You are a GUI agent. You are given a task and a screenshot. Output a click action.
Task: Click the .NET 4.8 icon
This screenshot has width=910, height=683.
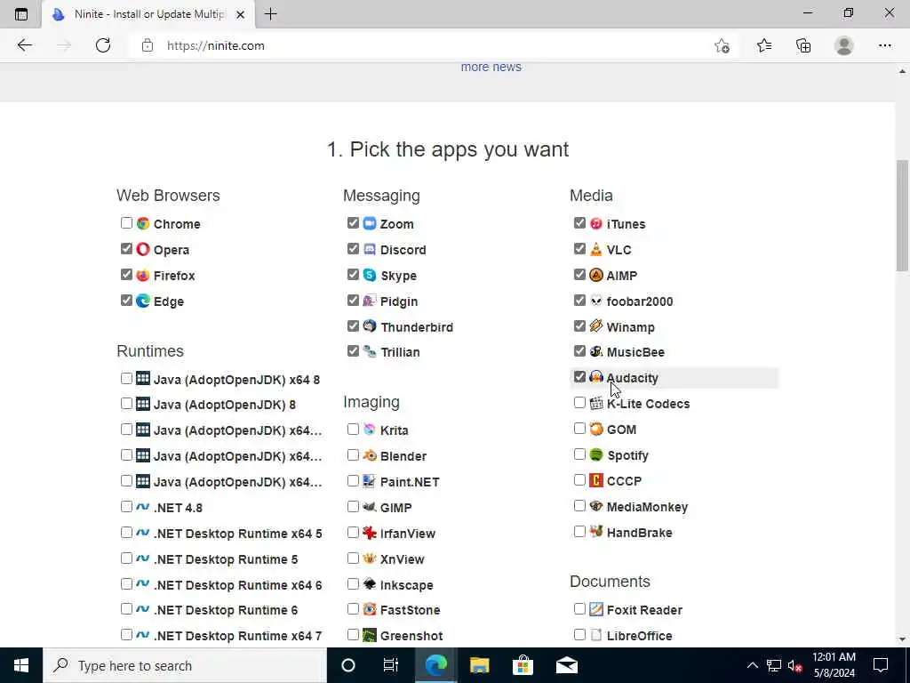pyautogui.click(x=143, y=507)
